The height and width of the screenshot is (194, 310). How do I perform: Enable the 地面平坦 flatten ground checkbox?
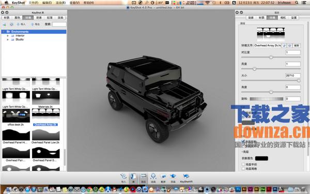tap(243, 164)
